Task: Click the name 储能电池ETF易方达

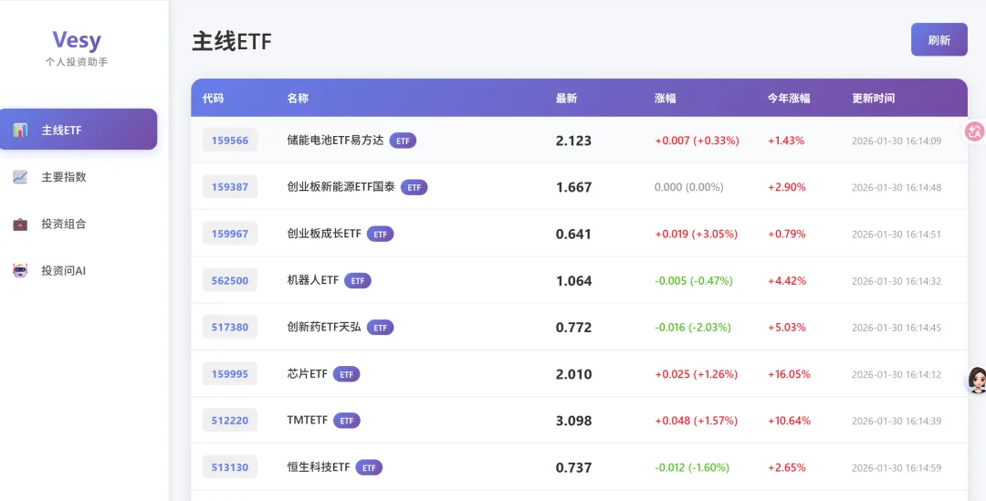Action: (x=335, y=141)
